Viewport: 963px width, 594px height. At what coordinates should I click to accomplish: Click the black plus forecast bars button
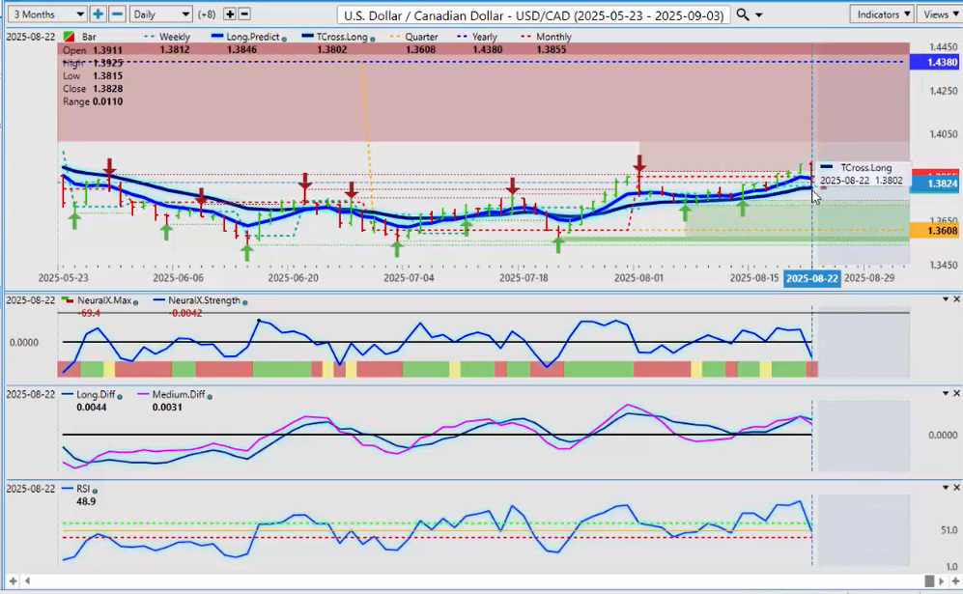pyautogui.click(x=230, y=14)
